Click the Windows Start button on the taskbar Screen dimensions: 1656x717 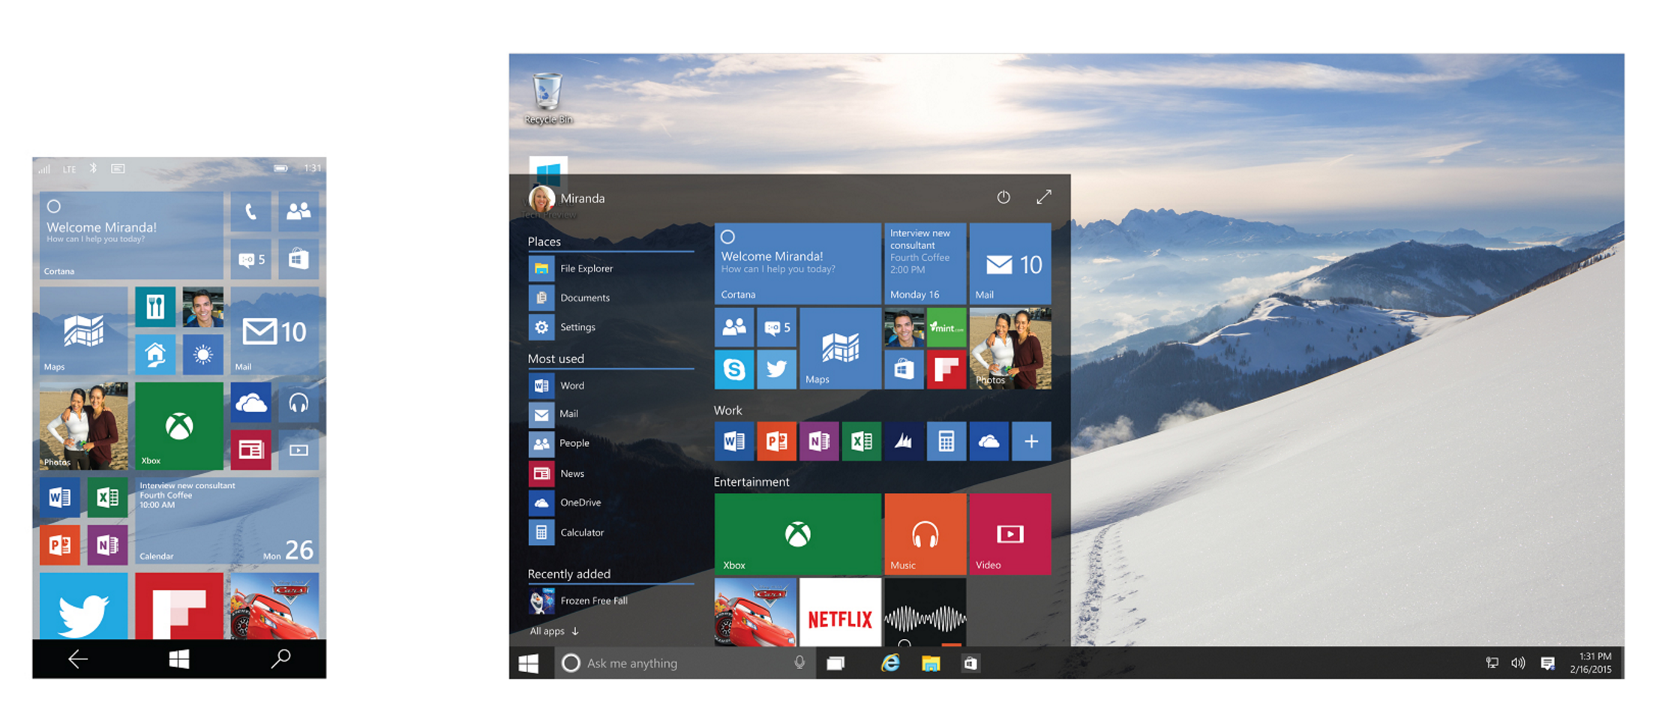click(529, 663)
